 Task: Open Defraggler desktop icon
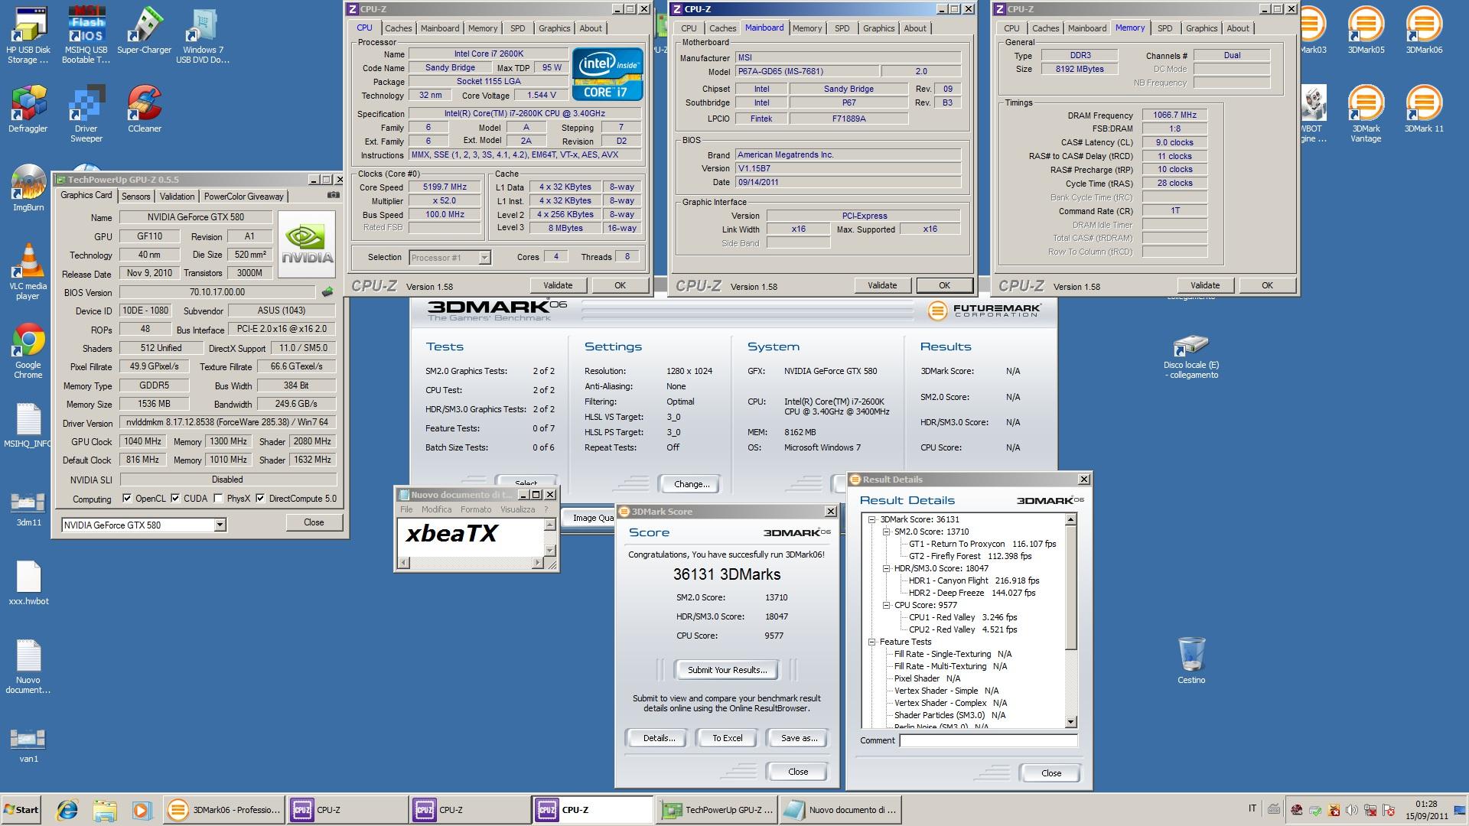tap(28, 109)
